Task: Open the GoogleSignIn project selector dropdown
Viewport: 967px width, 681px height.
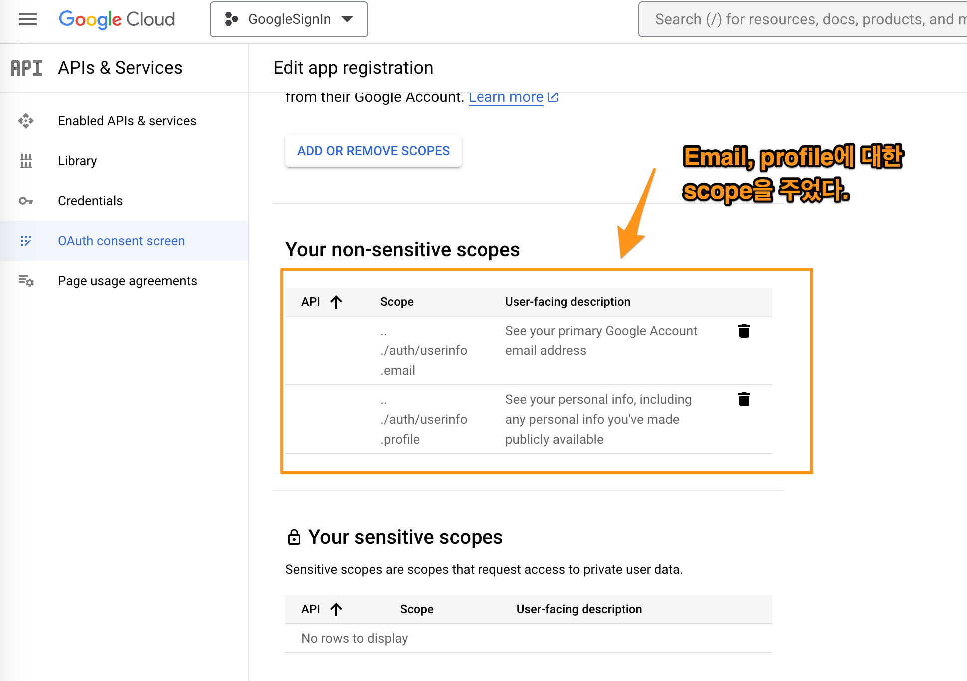Action: (288, 19)
